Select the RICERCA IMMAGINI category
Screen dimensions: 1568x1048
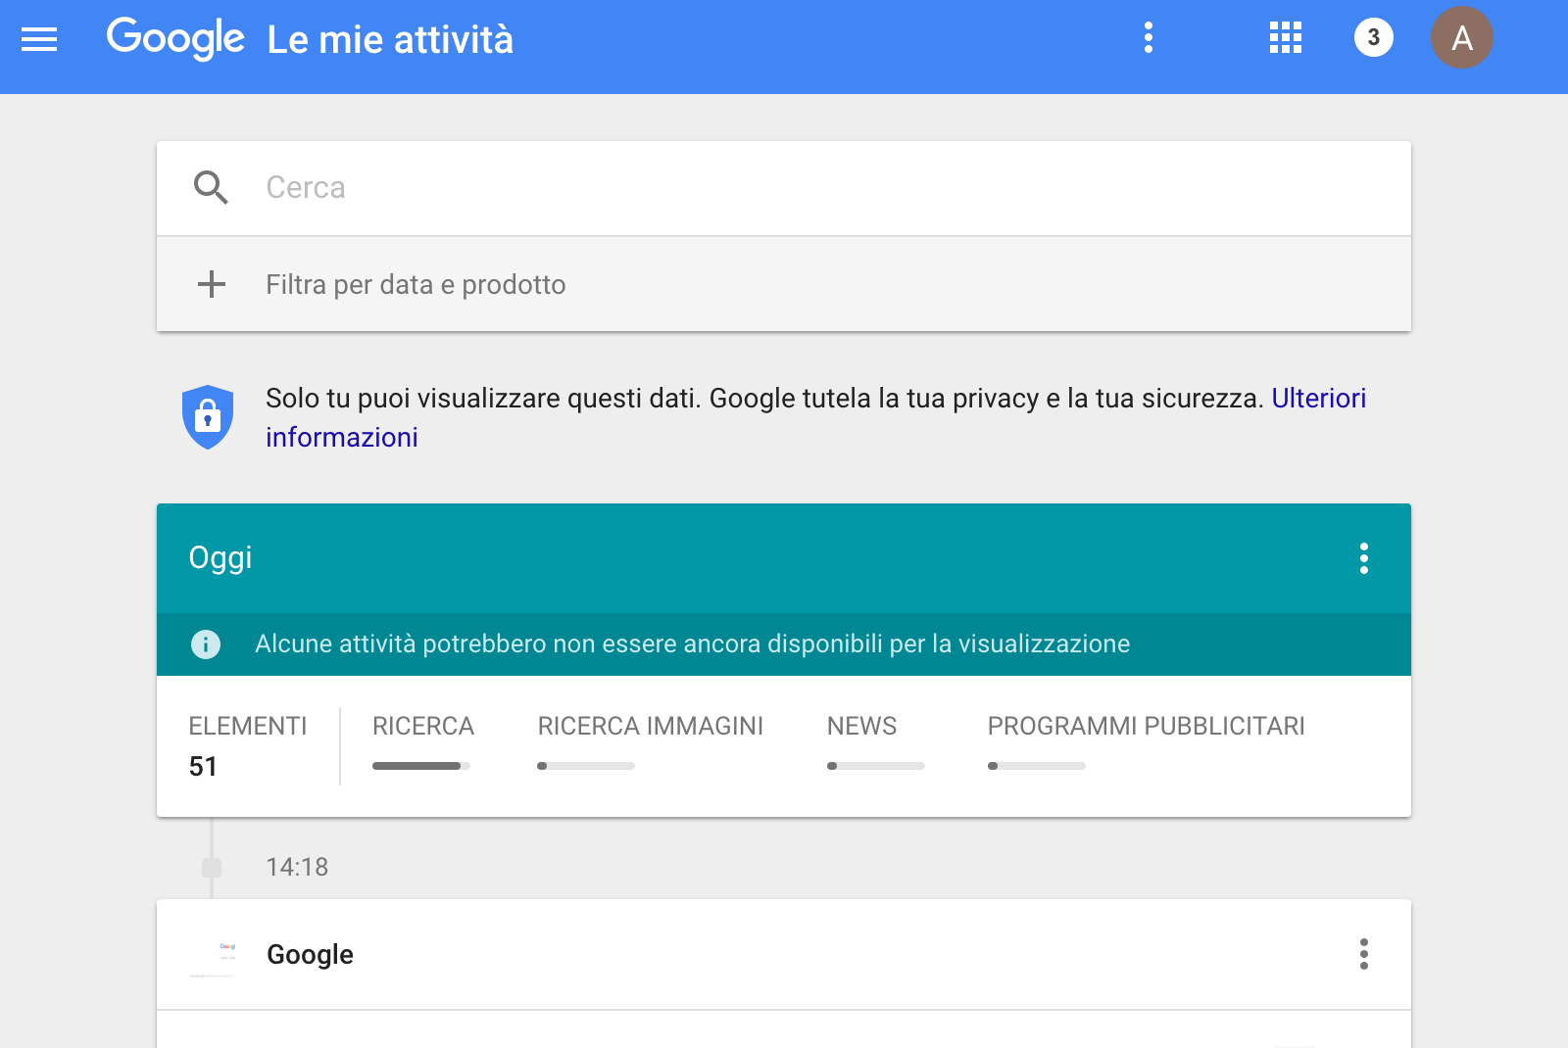click(x=650, y=726)
